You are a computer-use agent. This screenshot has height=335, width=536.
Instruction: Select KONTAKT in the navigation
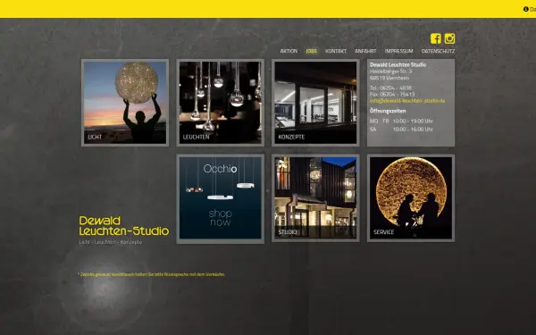pos(336,51)
